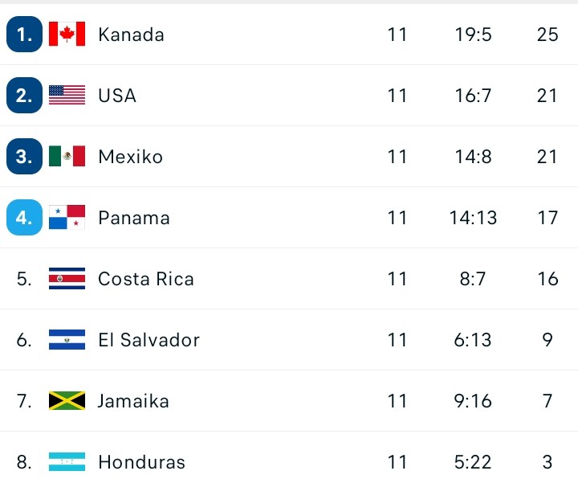Click Honduras goal record 5:22
Screen dimensions: 578x479
click(x=473, y=462)
